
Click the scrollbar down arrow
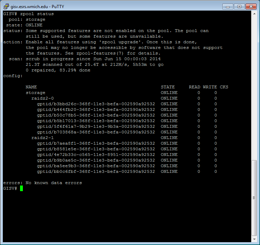tap(254, 239)
